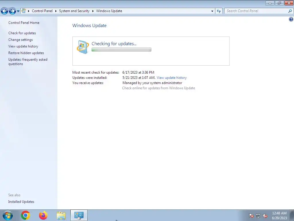294x221 pixels.
Task: Click the network status tray icon
Action: 258,216
